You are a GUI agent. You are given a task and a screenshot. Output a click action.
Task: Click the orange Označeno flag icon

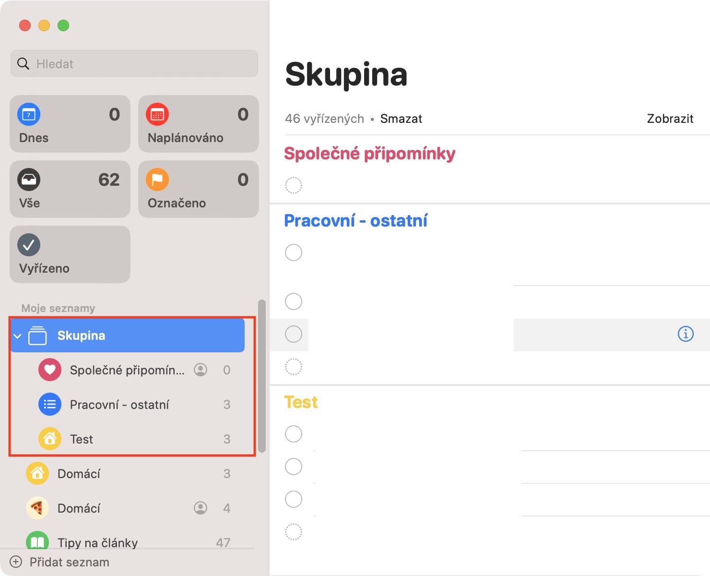point(157,180)
